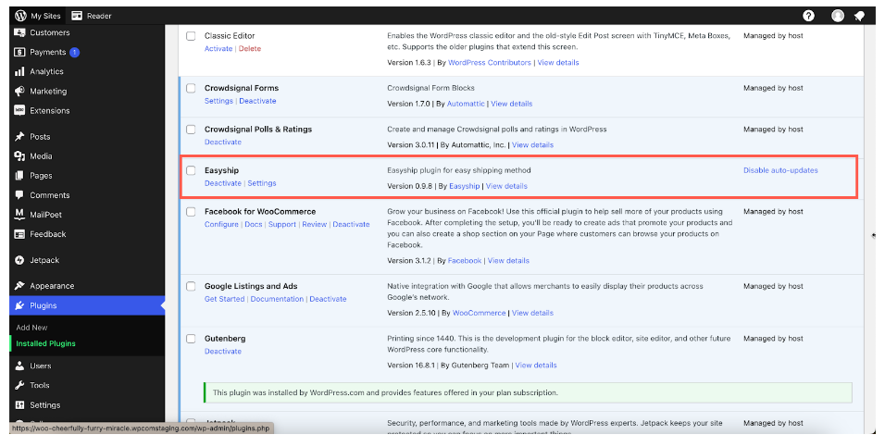Check the Easyship plugin checkbox

[191, 170]
